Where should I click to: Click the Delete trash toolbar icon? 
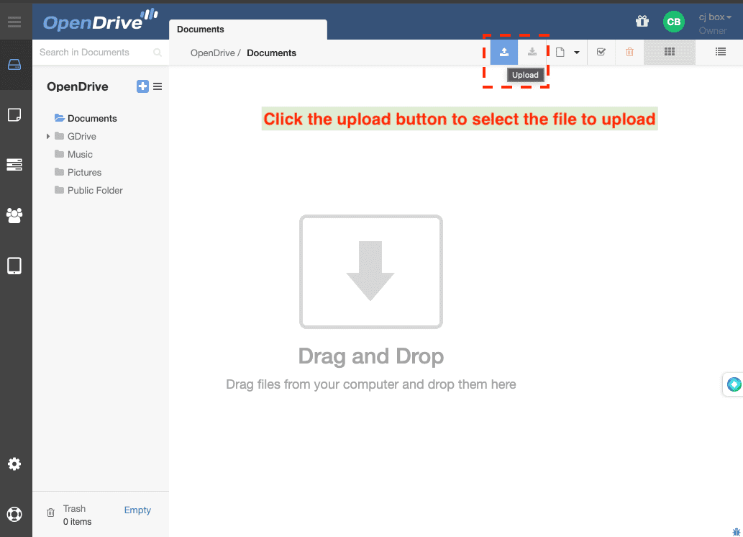(x=629, y=52)
